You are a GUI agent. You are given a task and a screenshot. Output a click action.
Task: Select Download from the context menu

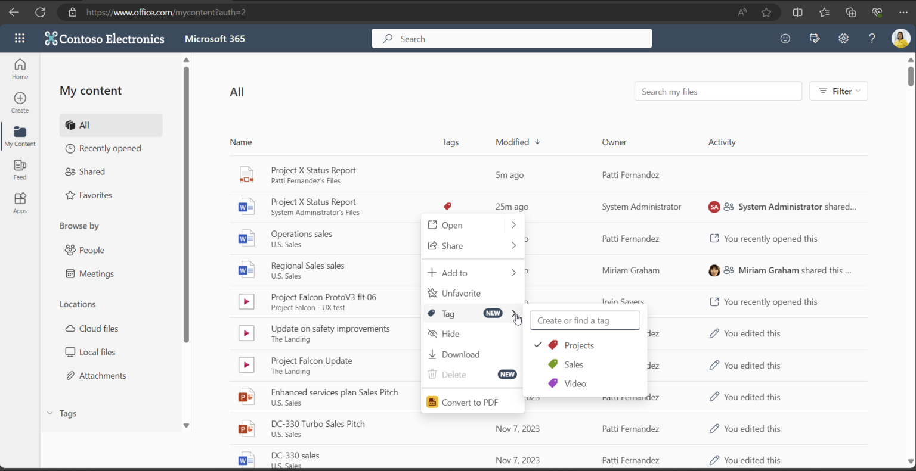click(460, 354)
